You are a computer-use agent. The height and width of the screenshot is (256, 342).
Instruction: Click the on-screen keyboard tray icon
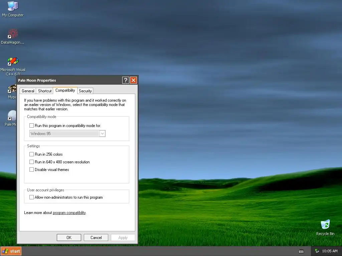[301, 251]
